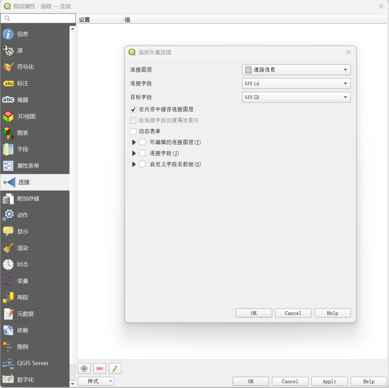Open the 动作 gear icon
Image resolution: width=389 pixels, height=388 pixels.
coord(8,215)
